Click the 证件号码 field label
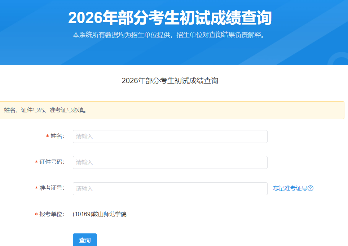The width and height of the screenshot is (348, 246). pos(52,162)
